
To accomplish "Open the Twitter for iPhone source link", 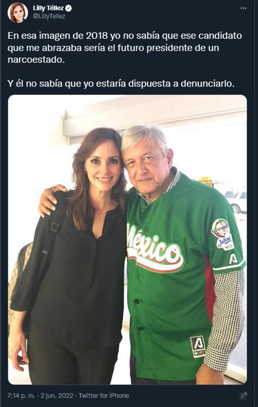I will pyautogui.click(x=104, y=396).
